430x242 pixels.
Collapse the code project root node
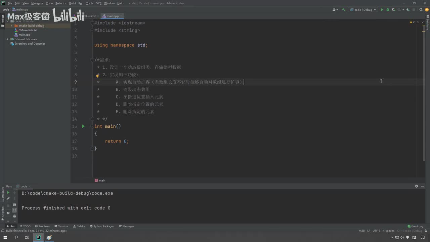[x=7, y=21]
